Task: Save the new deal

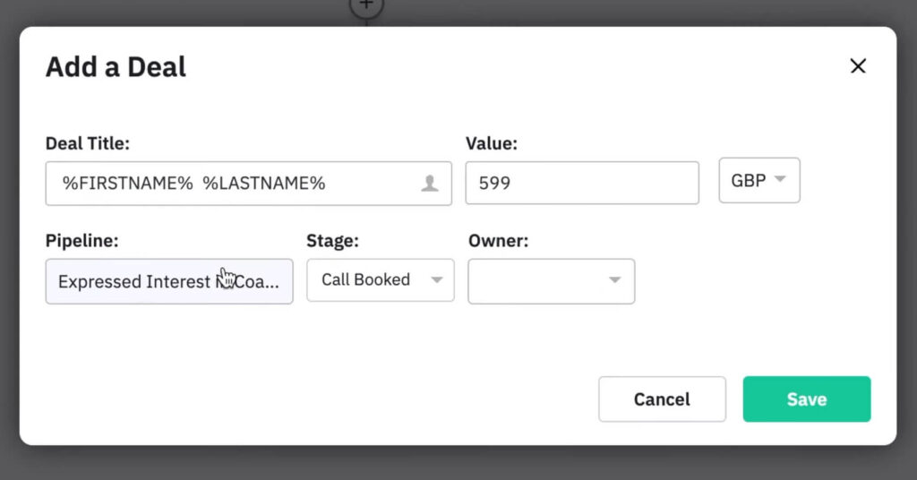Action: point(806,399)
